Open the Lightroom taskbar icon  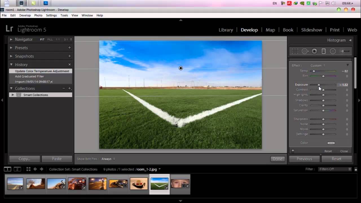point(21,3)
